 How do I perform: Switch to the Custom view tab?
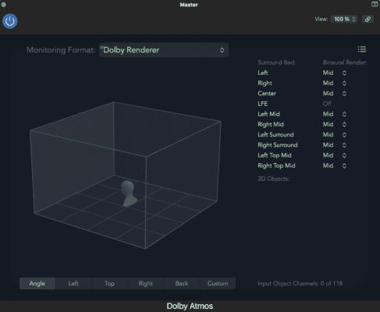click(x=218, y=283)
